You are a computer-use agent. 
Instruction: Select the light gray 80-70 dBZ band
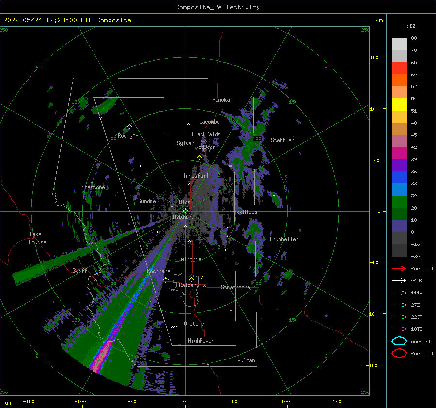(x=399, y=44)
